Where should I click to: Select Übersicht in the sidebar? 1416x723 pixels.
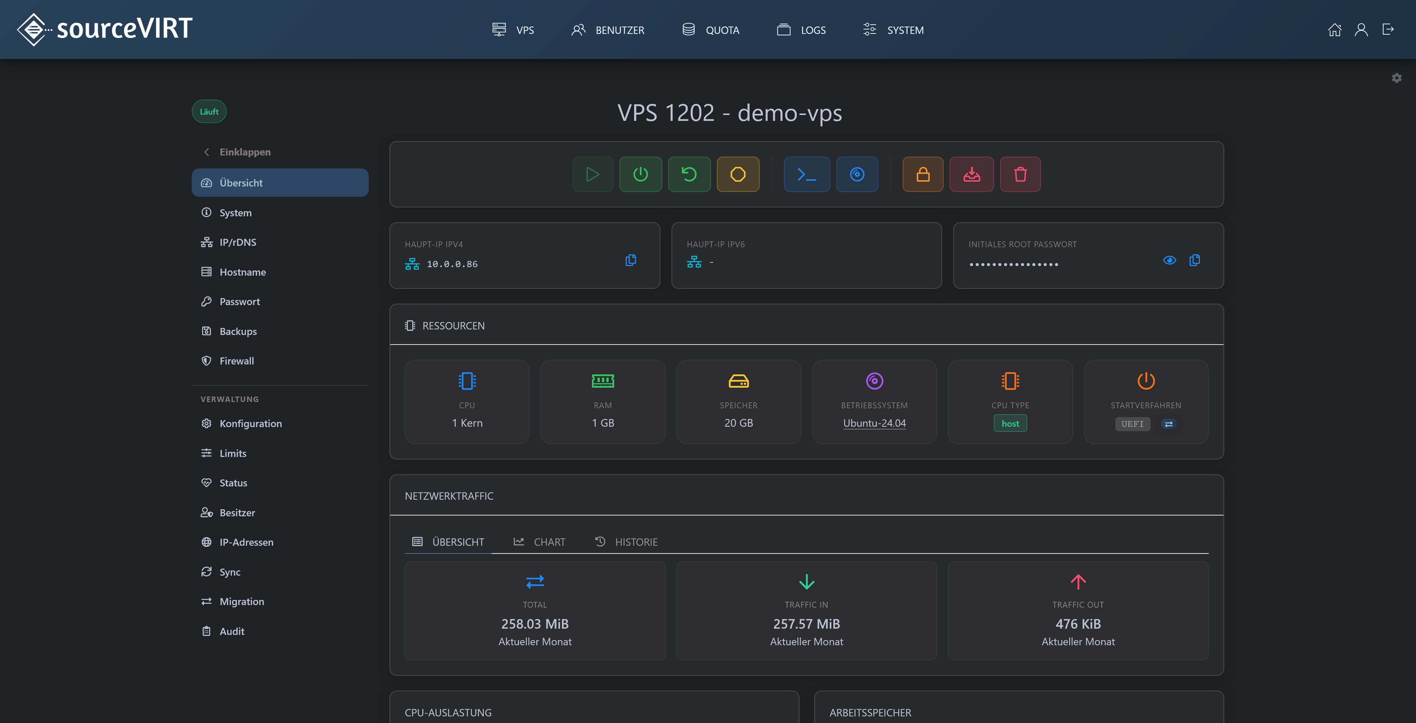pyautogui.click(x=280, y=182)
